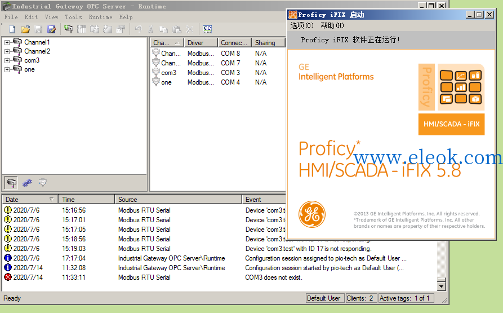
Task: Click the 'COM3 does not exist.' event
Action: coord(273,277)
